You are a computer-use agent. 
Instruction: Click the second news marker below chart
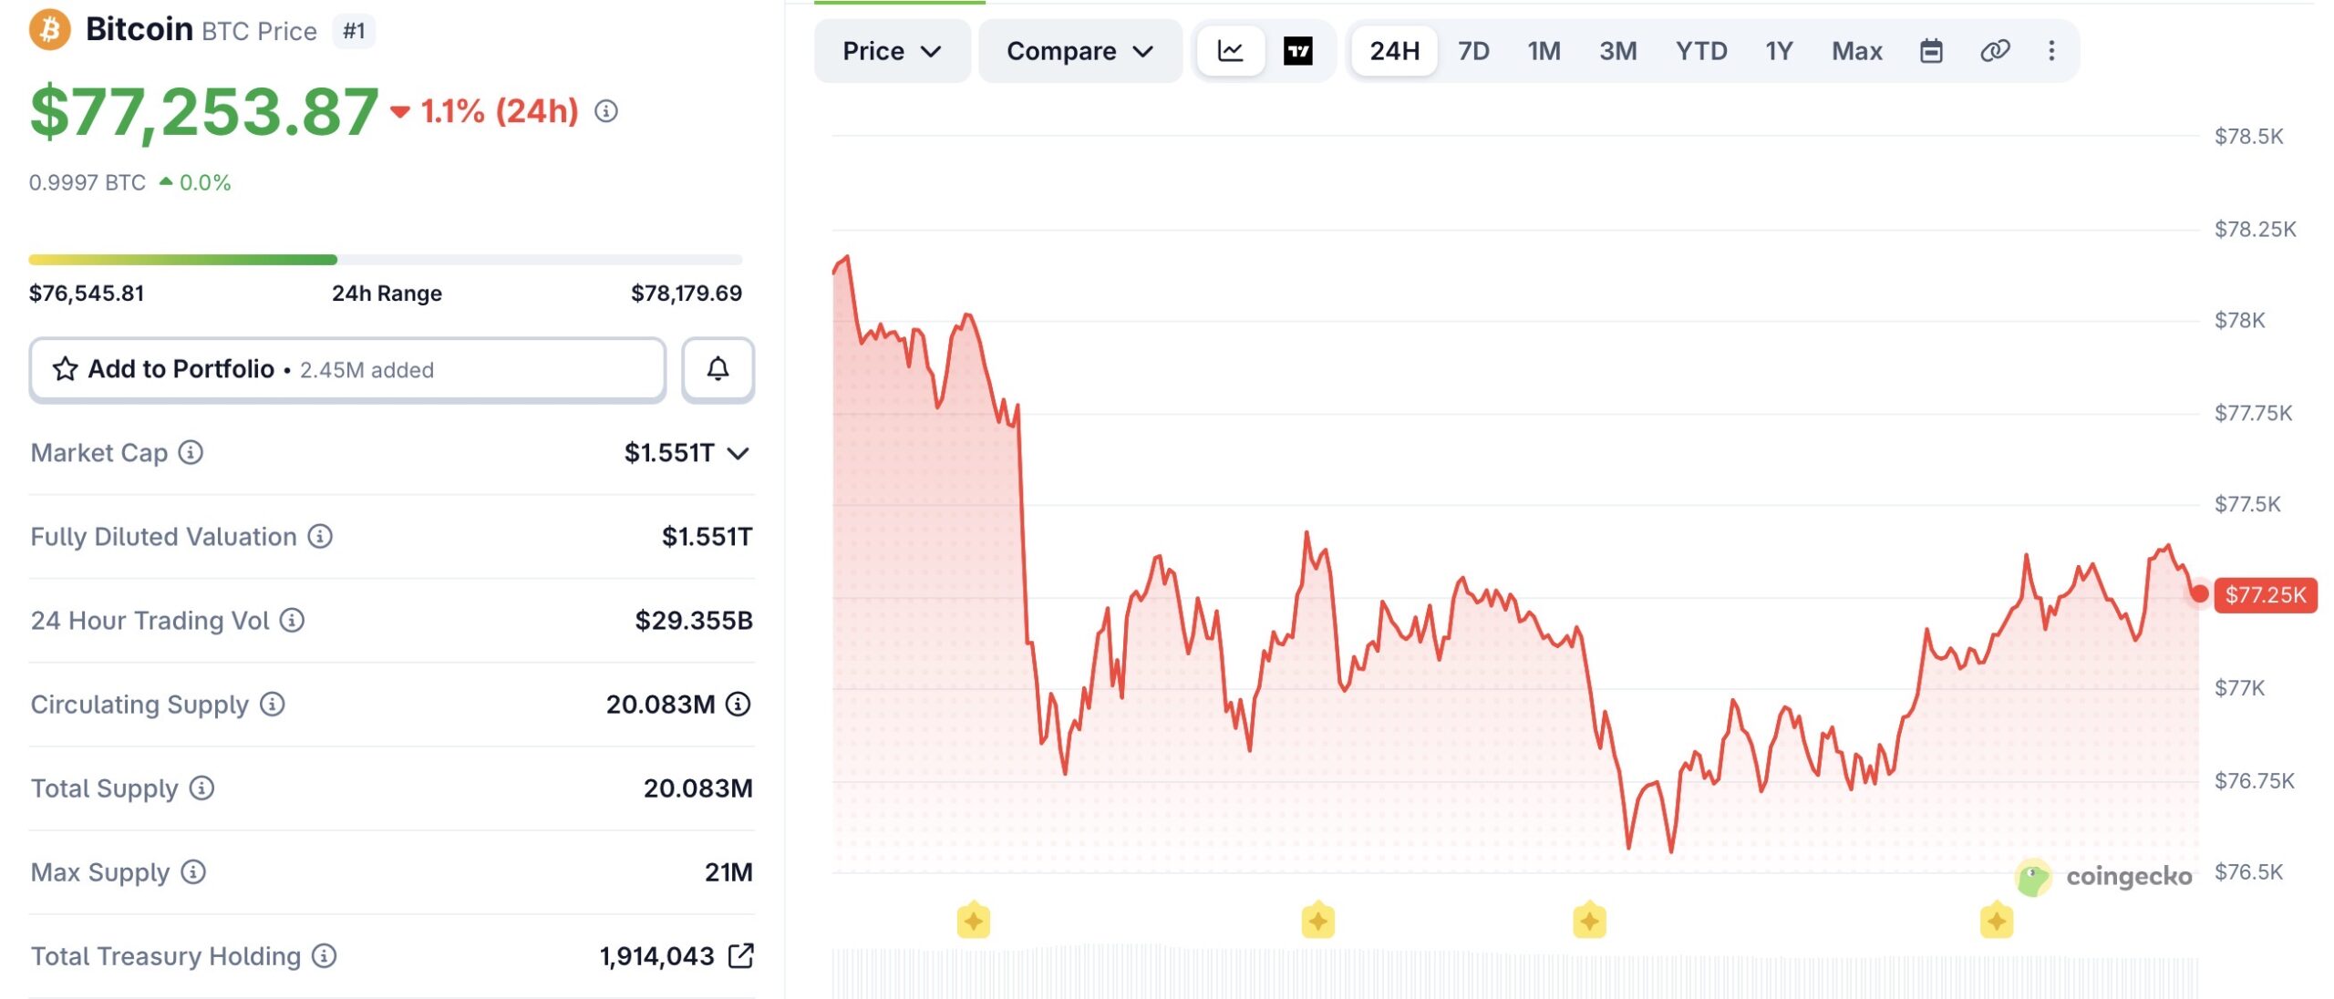(x=1318, y=921)
